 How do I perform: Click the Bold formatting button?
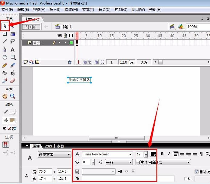[x=162, y=154]
